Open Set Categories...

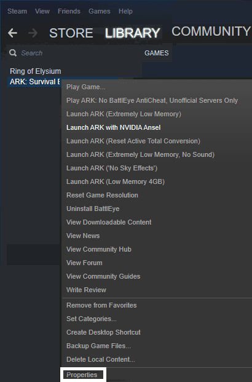point(92,319)
